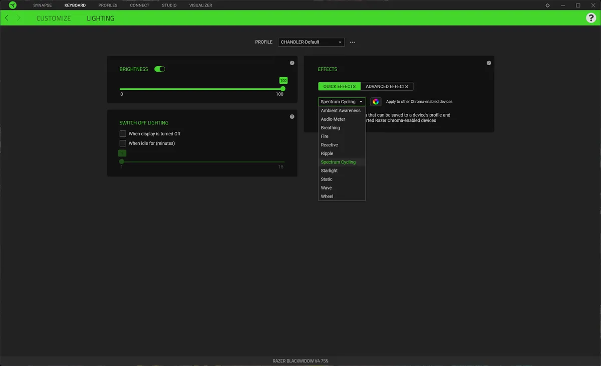Image resolution: width=601 pixels, height=366 pixels.
Task: Toggle the Brightness switch off
Action: pyautogui.click(x=159, y=69)
